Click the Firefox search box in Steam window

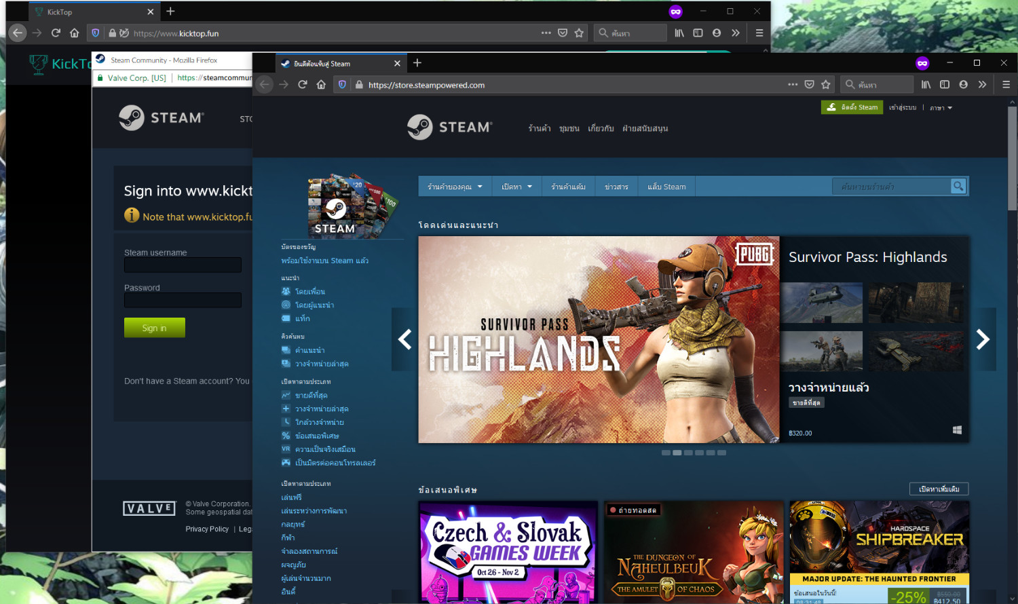(x=877, y=85)
